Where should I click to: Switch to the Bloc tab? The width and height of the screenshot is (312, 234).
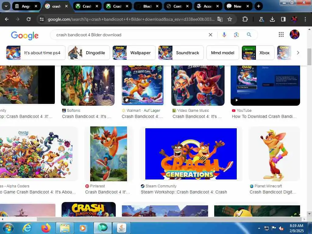click(x=148, y=6)
